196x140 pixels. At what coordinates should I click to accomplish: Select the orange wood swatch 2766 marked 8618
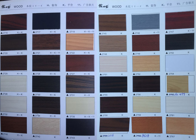(147, 125)
